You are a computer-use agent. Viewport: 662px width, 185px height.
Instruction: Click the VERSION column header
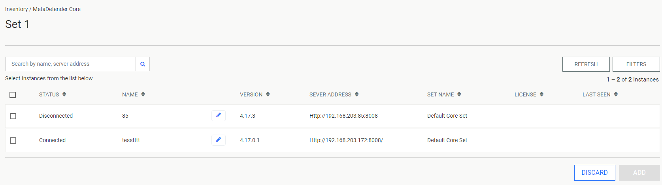coord(251,94)
